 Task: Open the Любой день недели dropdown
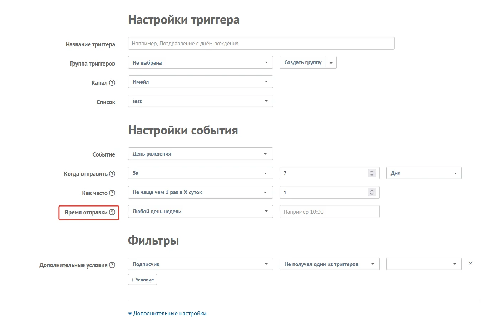coord(201,212)
